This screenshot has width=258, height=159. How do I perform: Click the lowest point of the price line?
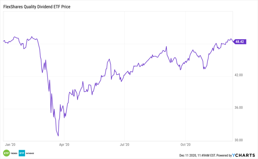[x=58, y=136]
